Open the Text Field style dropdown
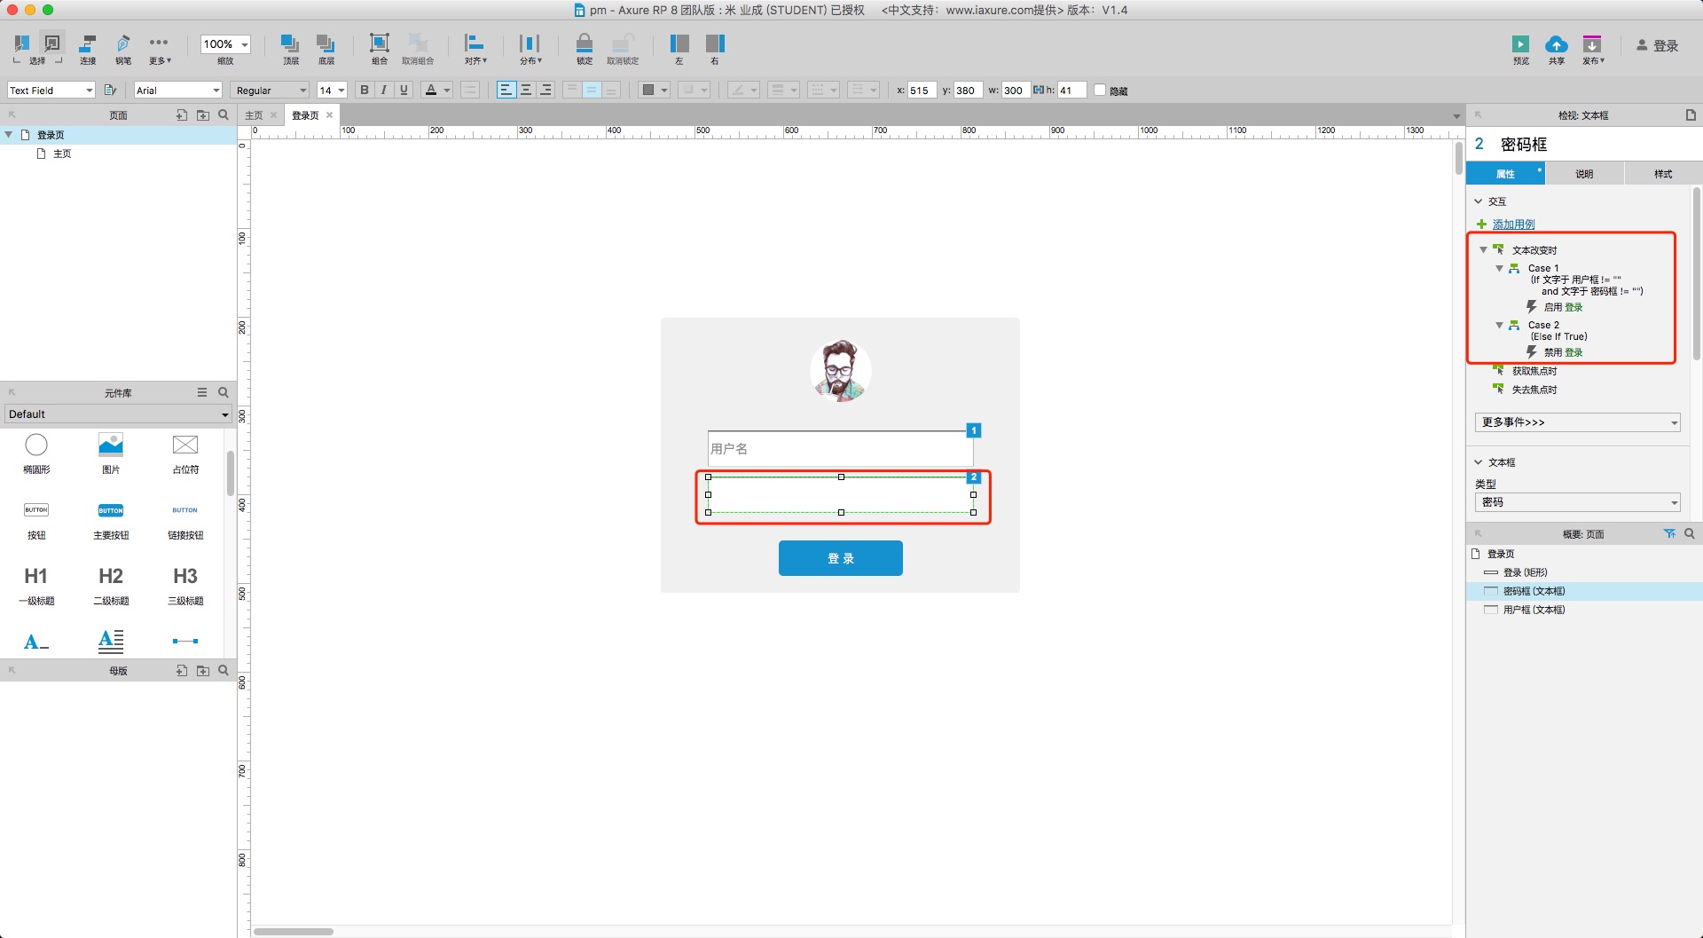The height and width of the screenshot is (938, 1703). [x=51, y=90]
